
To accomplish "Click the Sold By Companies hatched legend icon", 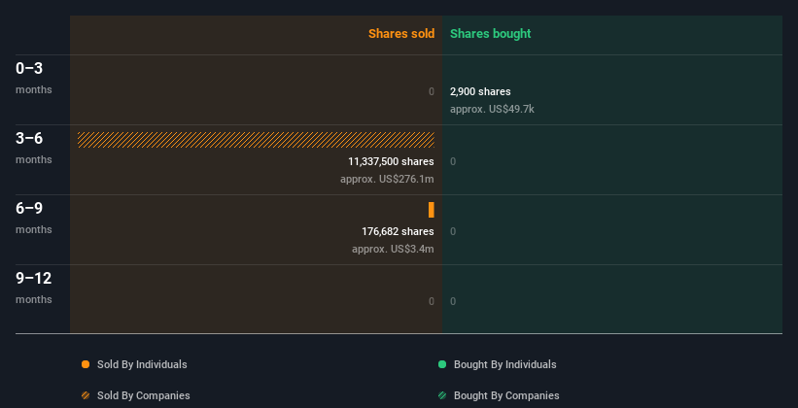I will (x=86, y=395).
